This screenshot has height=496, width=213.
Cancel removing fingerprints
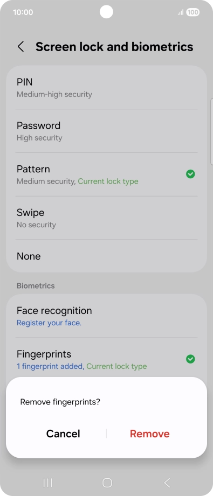point(63,434)
